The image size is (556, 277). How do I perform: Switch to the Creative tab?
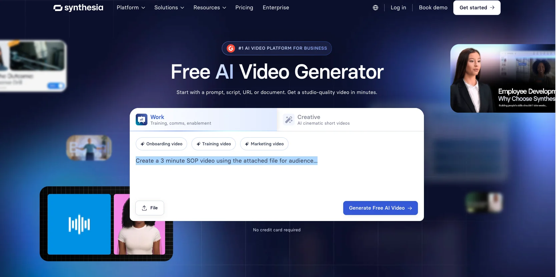(350, 120)
